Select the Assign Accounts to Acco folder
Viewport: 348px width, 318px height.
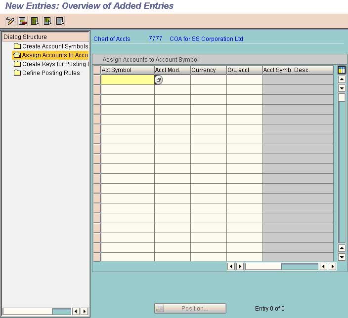[x=50, y=55]
